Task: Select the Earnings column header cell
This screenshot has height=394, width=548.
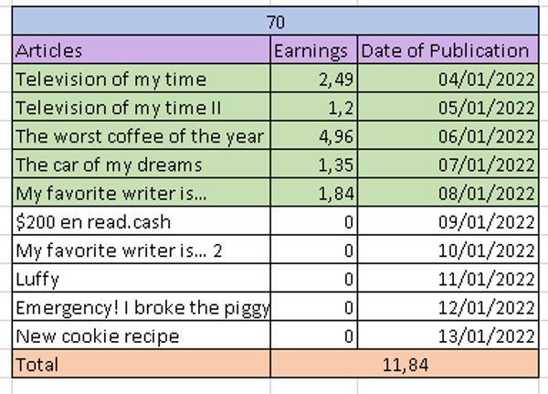Action: (314, 49)
